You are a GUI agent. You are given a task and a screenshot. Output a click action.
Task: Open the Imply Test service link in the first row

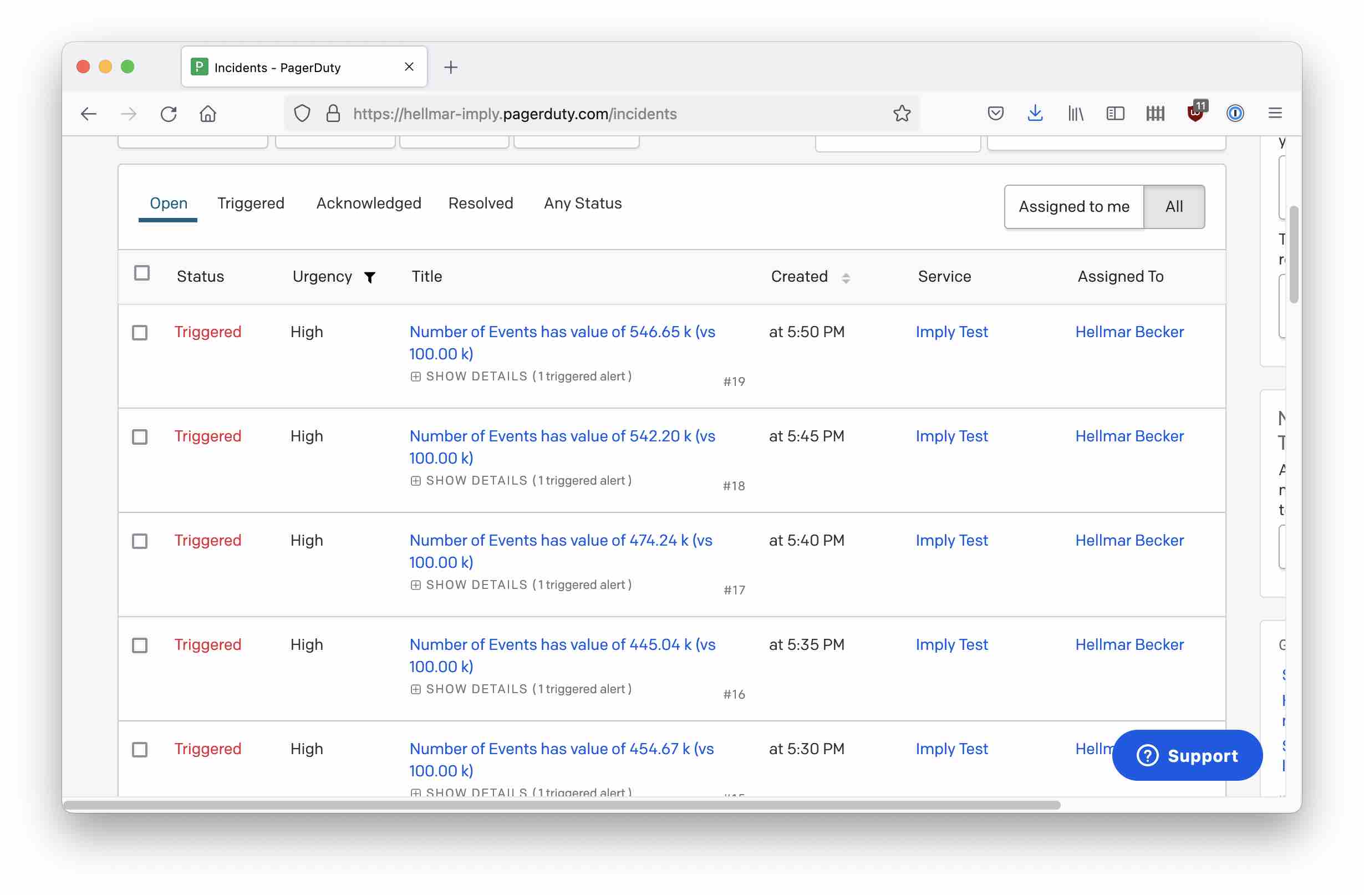[951, 332]
